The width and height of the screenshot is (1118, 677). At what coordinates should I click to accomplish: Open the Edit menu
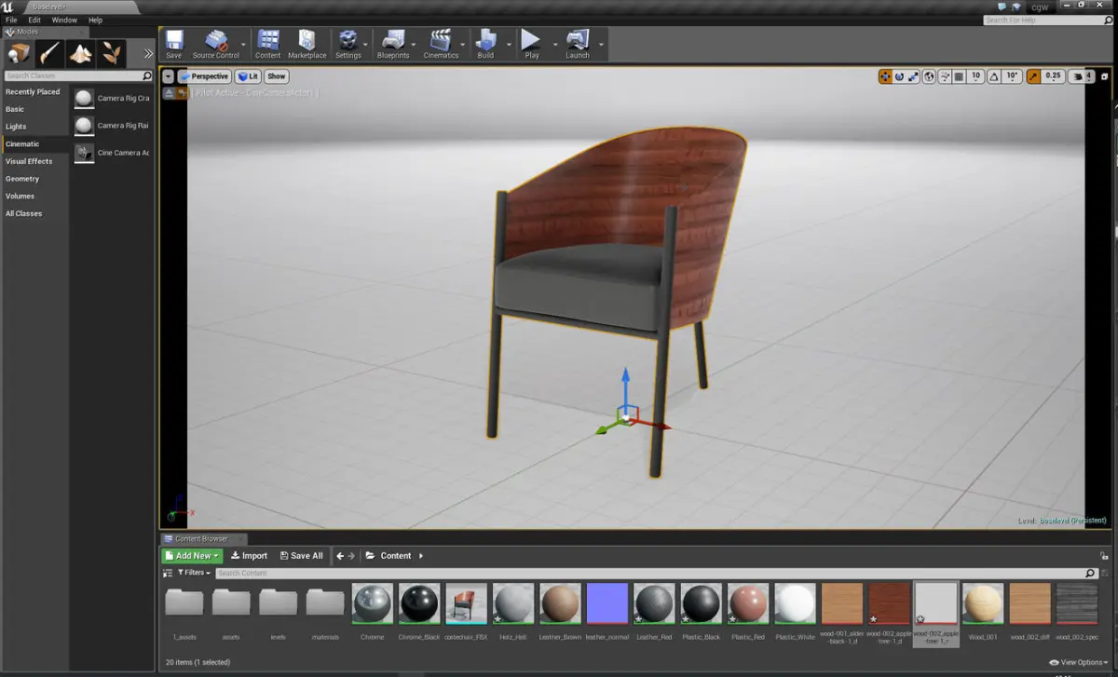[34, 20]
